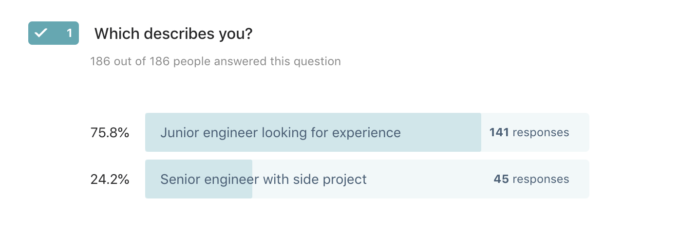Click the word "responses" beside 45

541,179
